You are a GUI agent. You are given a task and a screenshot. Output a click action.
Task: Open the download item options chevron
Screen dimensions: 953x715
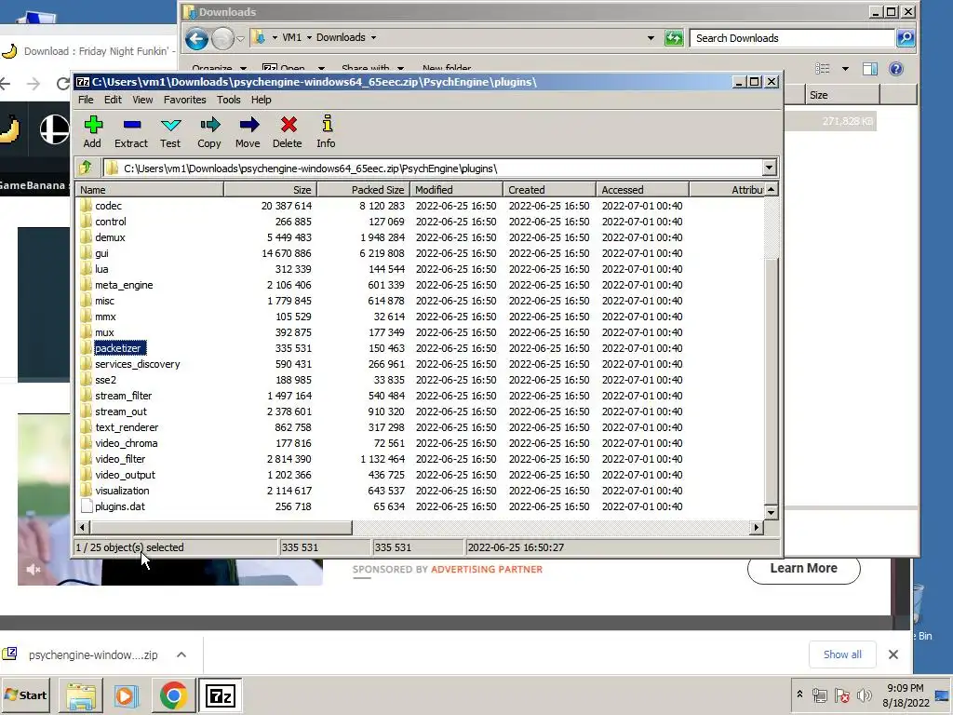click(181, 654)
